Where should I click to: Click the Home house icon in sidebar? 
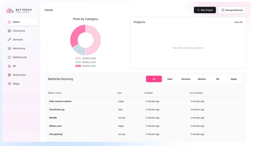[x=9, y=22]
